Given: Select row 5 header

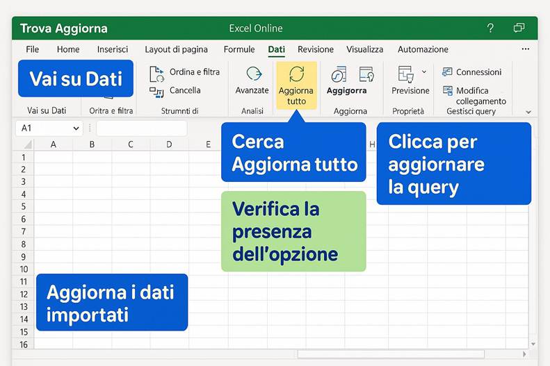Looking at the screenshot, I should click(23, 206).
